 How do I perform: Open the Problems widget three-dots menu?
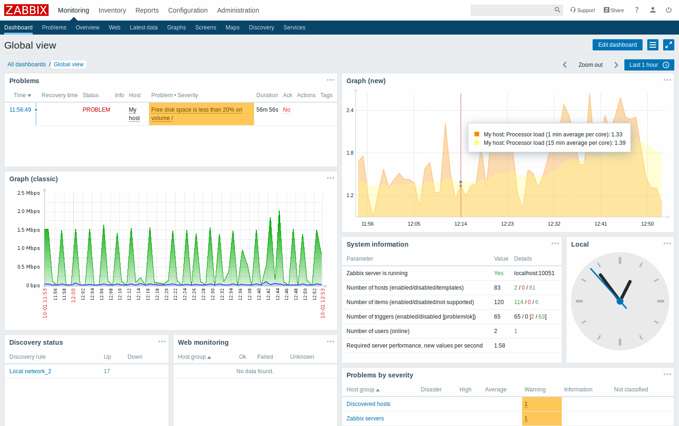point(331,79)
